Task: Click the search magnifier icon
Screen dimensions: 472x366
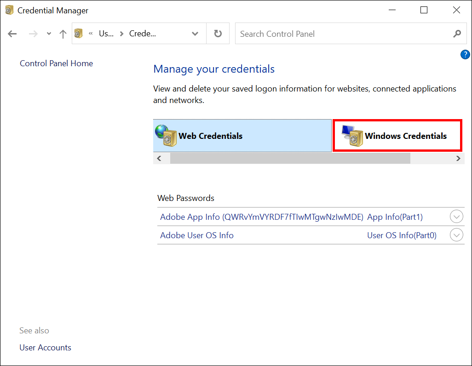Action: coord(457,34)
